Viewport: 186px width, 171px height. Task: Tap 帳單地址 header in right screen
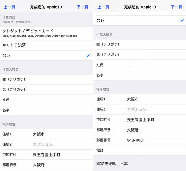point(103,89)
